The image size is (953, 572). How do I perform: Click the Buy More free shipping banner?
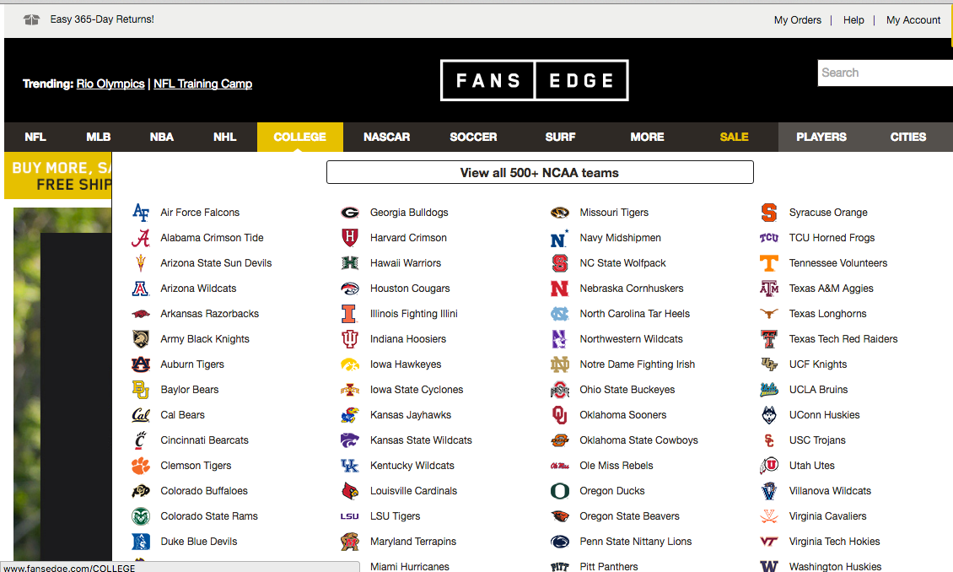tap(58, 175)
